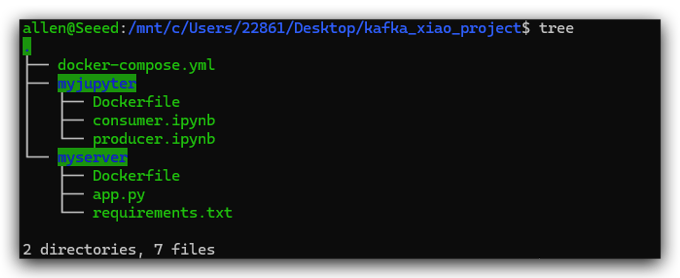This screenshot has width=680, height=278.
Task: Select the app.py file entry
Action: coord(119,195)
